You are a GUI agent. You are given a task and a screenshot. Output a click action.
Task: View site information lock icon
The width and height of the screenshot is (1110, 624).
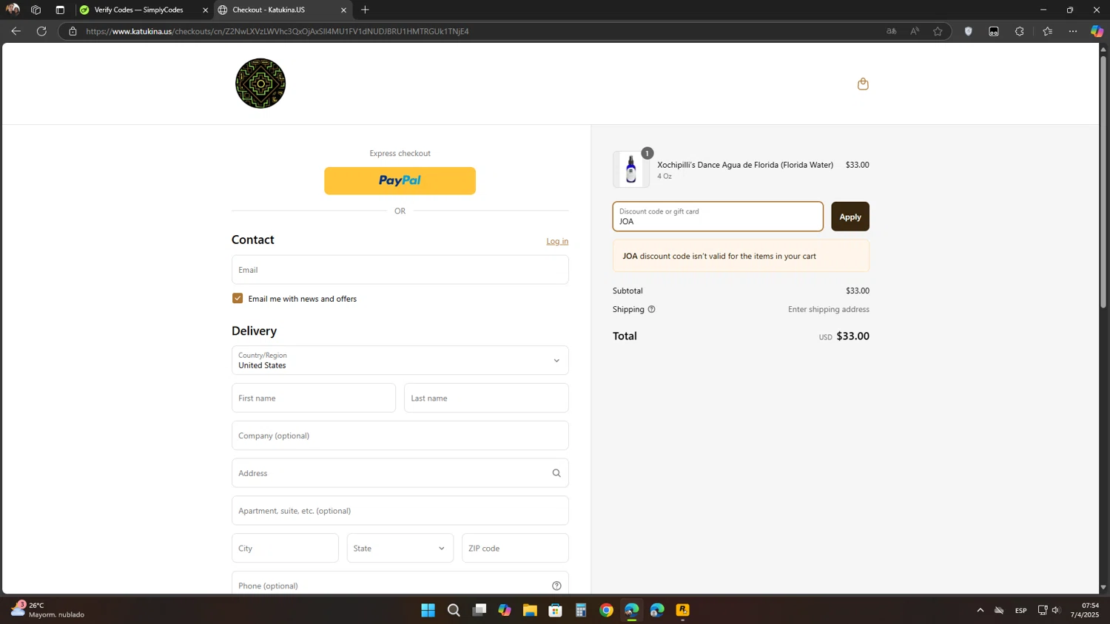click(73, 31)
